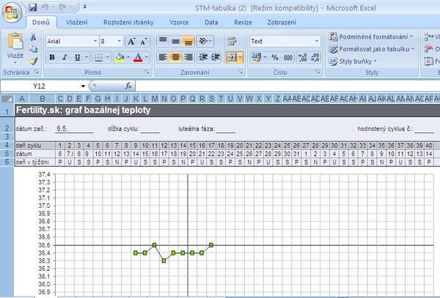Viewport: 440px width, 298px height.
Task: Click the Format Painter brush icon
Action: click(x=34, y=61)
